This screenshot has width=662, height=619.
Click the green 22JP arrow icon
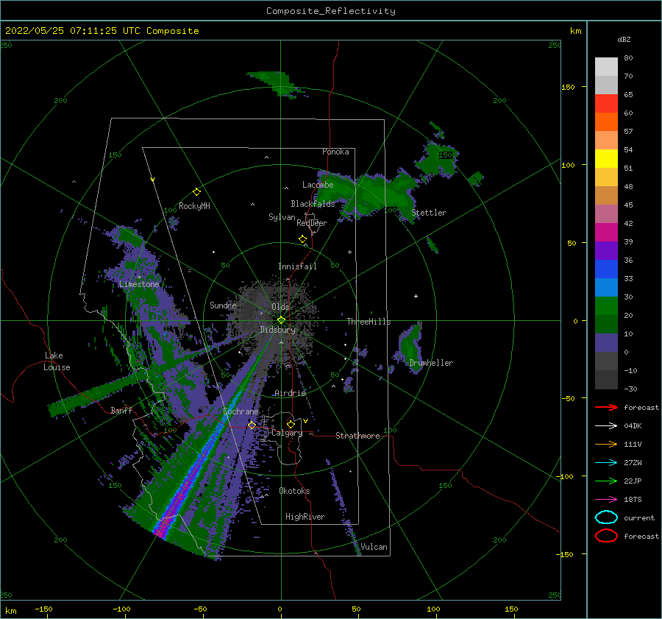(x=606, y=481)
